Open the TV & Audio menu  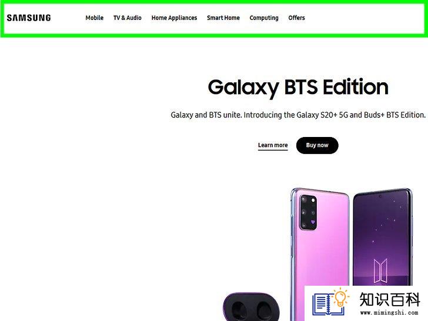click(128, 18)
